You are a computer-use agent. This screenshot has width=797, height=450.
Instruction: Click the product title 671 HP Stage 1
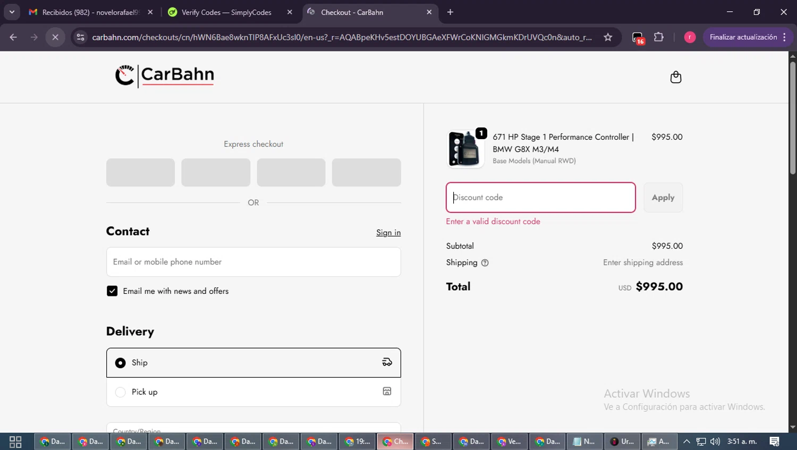(563, 143)
